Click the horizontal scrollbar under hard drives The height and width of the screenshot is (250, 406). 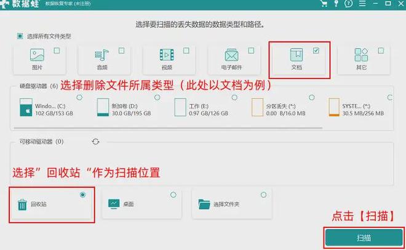pyautogui.click(x=168, y=127)
